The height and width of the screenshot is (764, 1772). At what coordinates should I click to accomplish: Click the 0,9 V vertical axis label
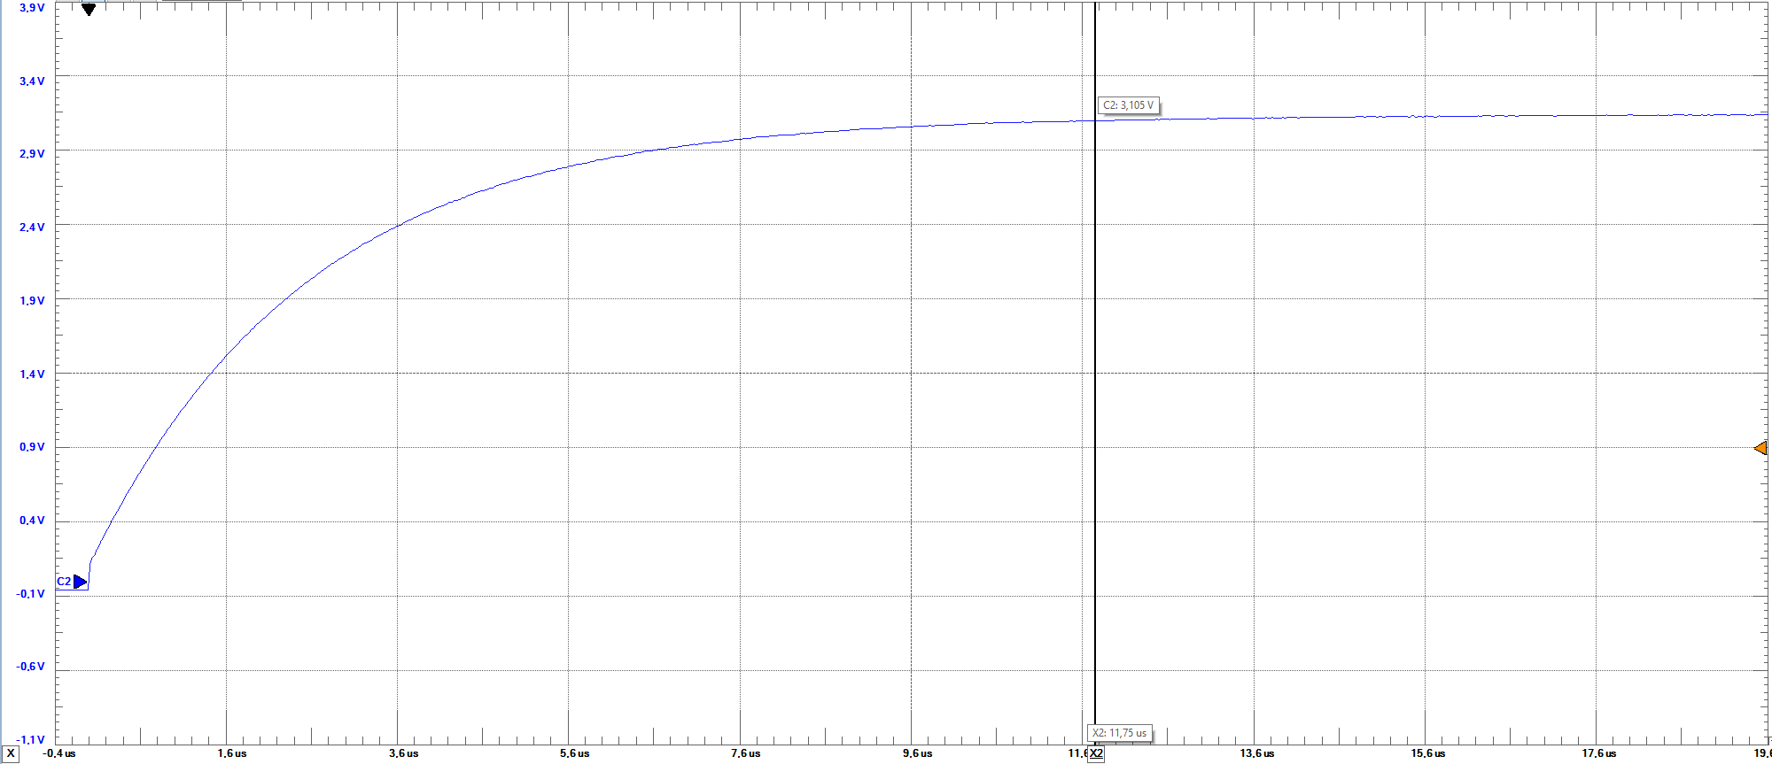coord(32,447)
